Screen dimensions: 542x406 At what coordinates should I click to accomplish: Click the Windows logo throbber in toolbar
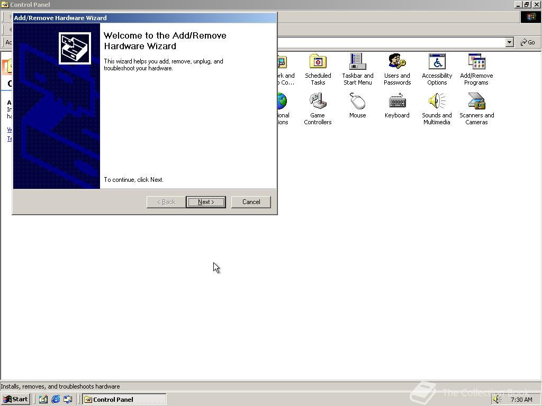530,17
